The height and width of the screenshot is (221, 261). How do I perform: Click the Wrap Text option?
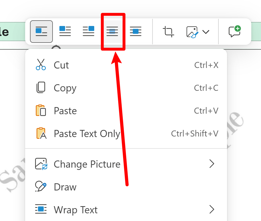coord(75,210)
